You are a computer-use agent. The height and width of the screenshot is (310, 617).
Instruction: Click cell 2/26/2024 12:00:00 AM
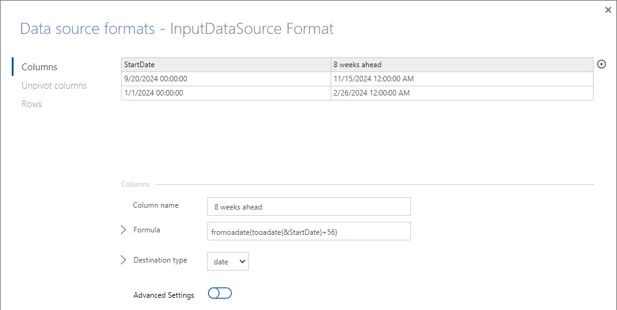tap(462, 93)
